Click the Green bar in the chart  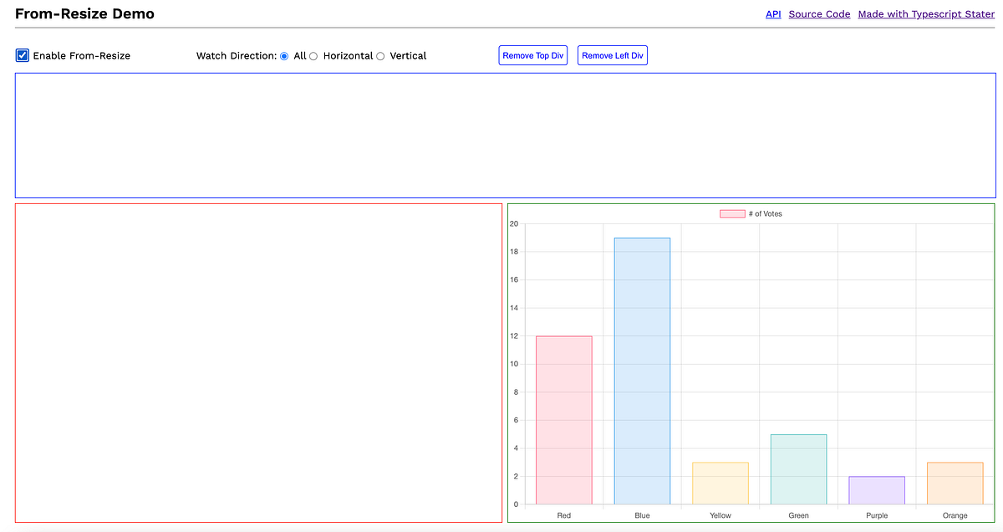(798, 468)
